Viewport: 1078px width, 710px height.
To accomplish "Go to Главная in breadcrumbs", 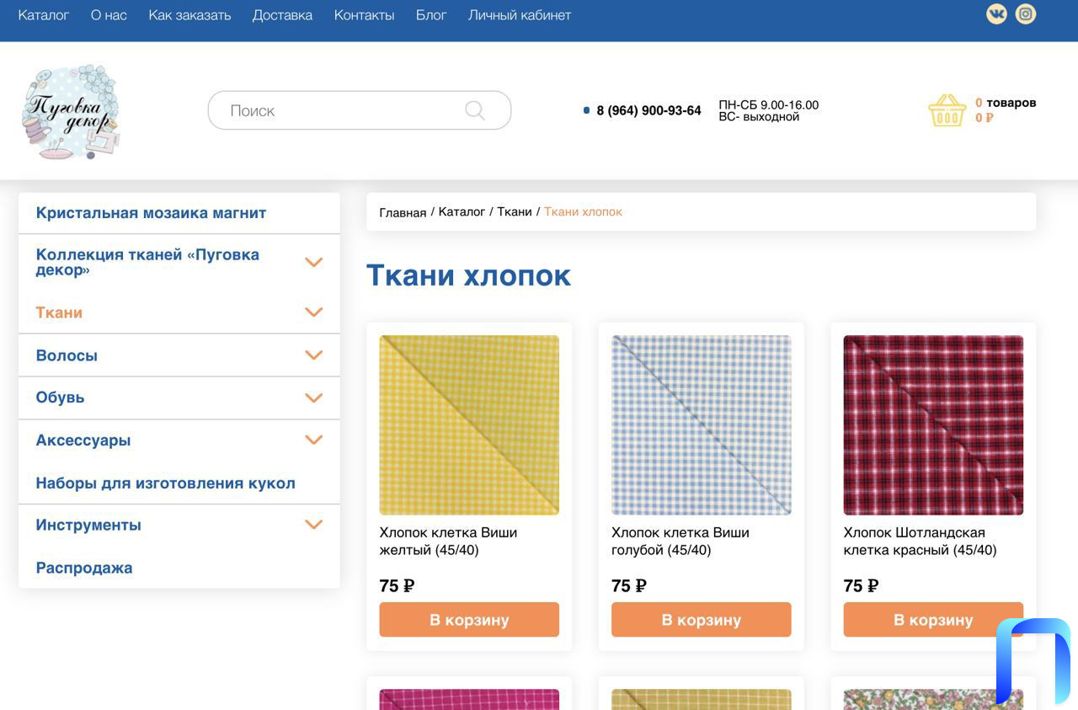I will pos(403,212).
